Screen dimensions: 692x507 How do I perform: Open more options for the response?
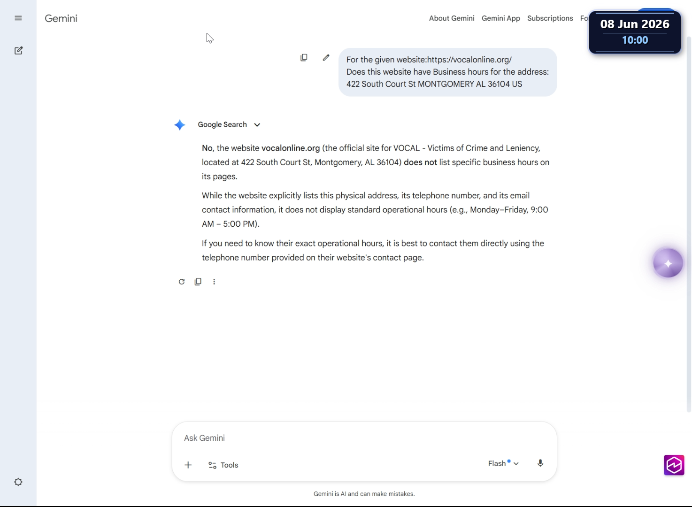[x=214, y=282]
